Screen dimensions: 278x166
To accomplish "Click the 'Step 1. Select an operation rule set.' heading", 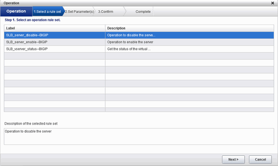I will tap(32, 20).
